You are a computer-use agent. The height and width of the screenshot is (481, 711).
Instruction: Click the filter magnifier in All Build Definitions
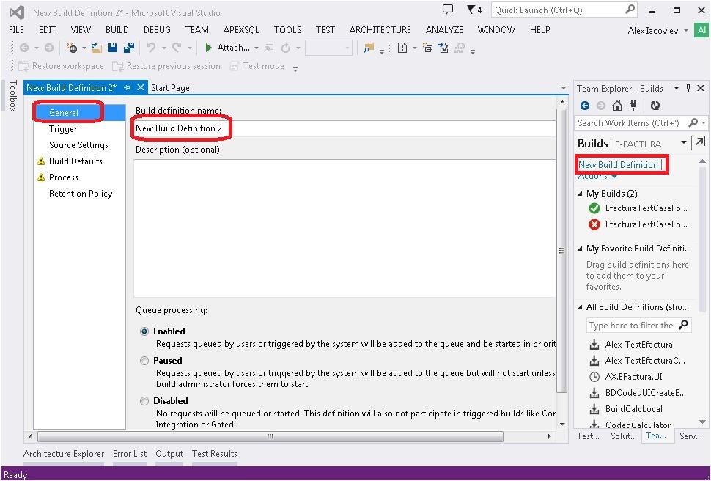click(683, 325)
